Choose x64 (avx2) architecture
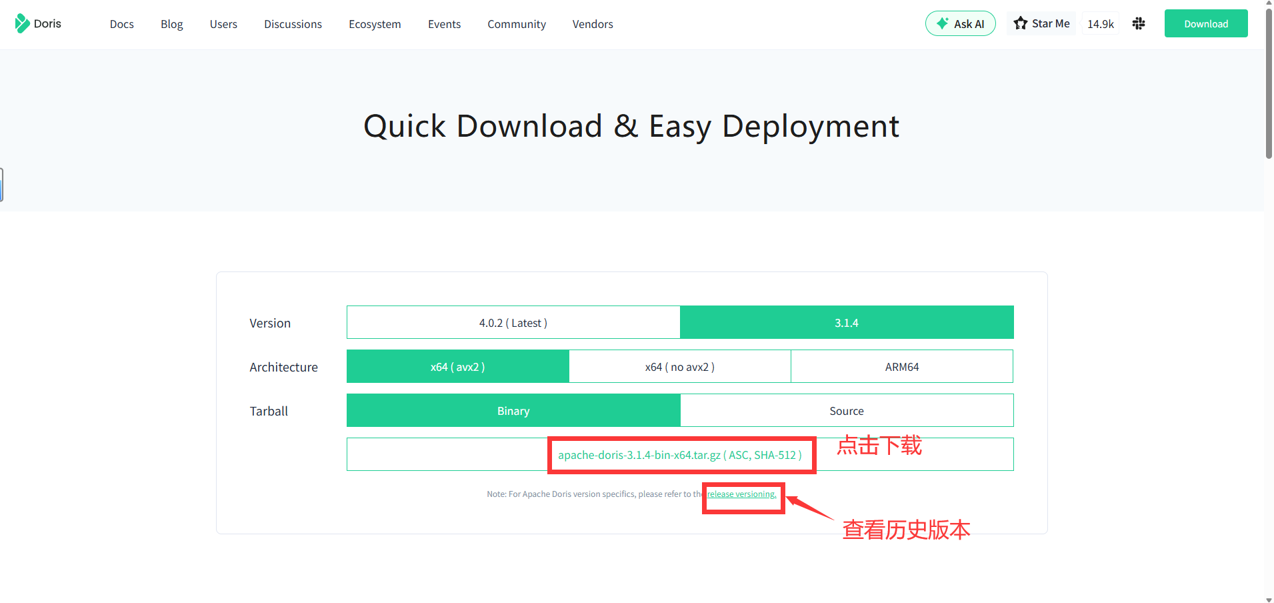The width and height of the screenshot is (1274, 603). [457, 367]
